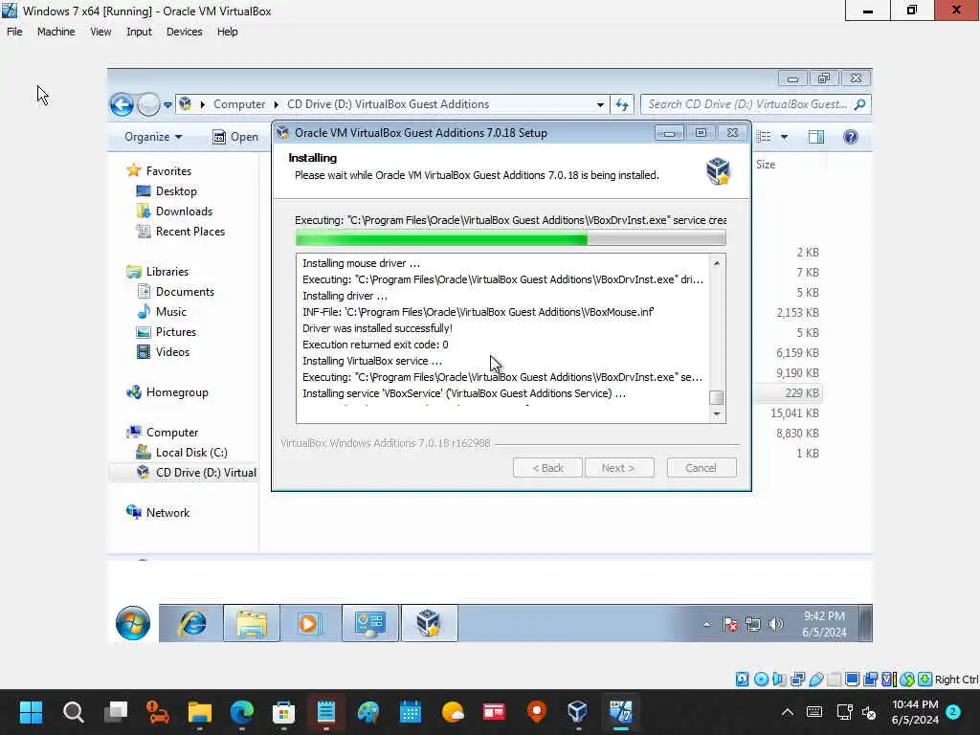The height and width of the screenshot is (735, 980).
Task: Click the VirtualBox cube icon on host taskbar
Action: 577,711
